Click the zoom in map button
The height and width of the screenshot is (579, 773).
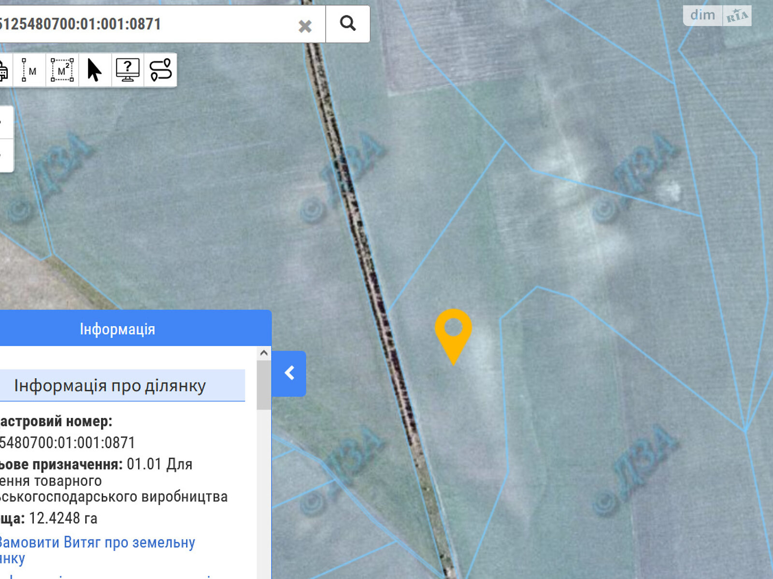(x=6, y=122)
